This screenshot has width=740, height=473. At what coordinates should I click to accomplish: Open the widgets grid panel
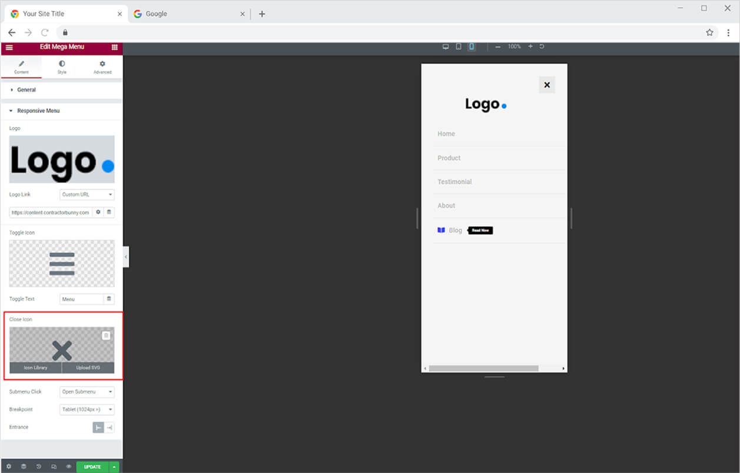point(114,47)
